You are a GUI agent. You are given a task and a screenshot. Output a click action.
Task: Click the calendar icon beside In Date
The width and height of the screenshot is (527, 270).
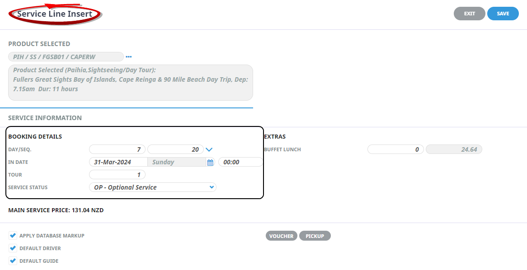click(x=210, y=163)
